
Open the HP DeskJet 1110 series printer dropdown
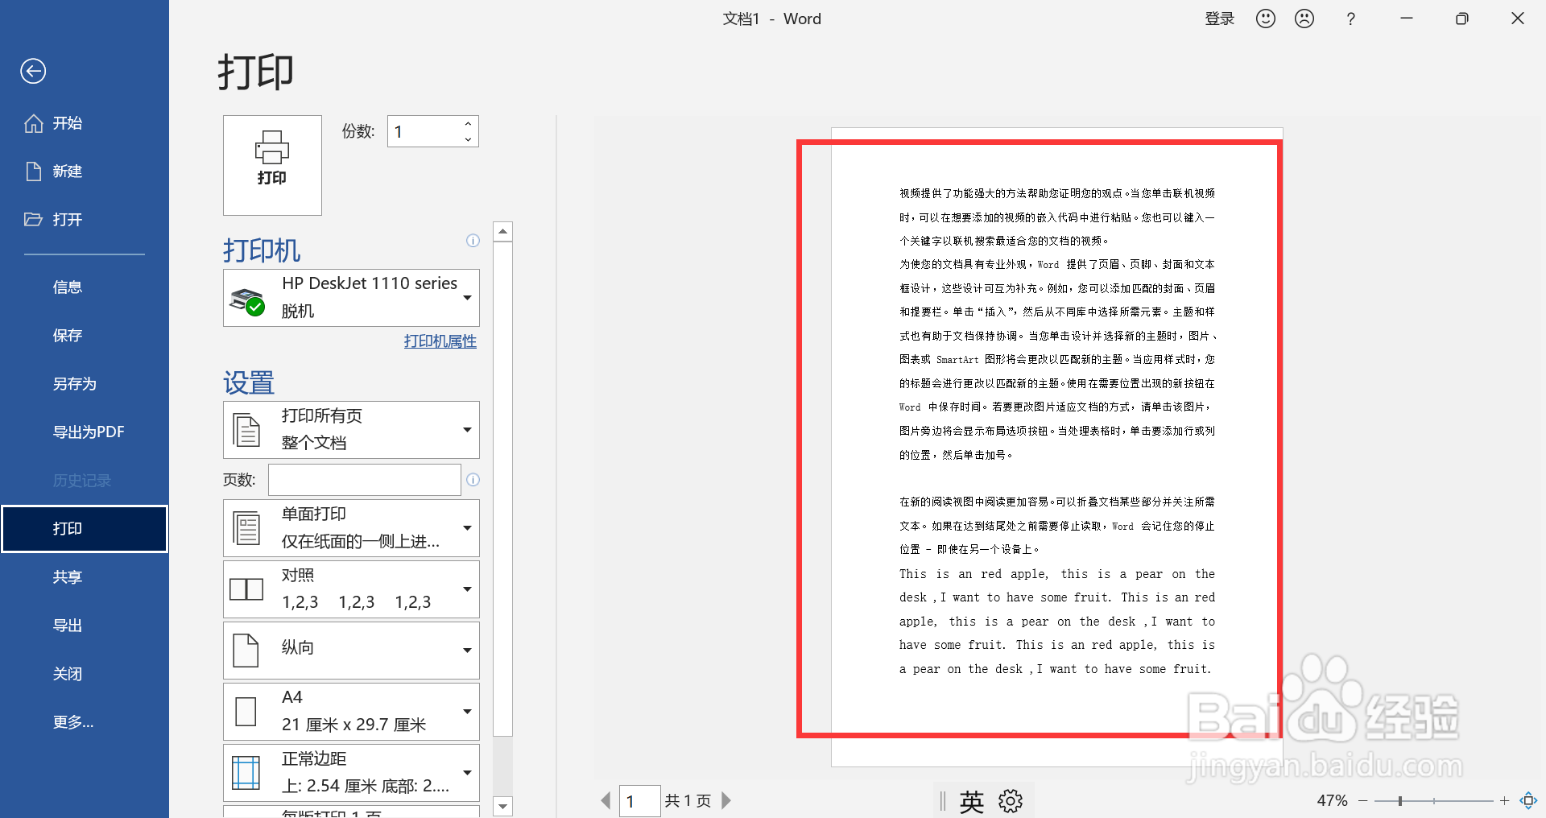(x=351, y=298)
